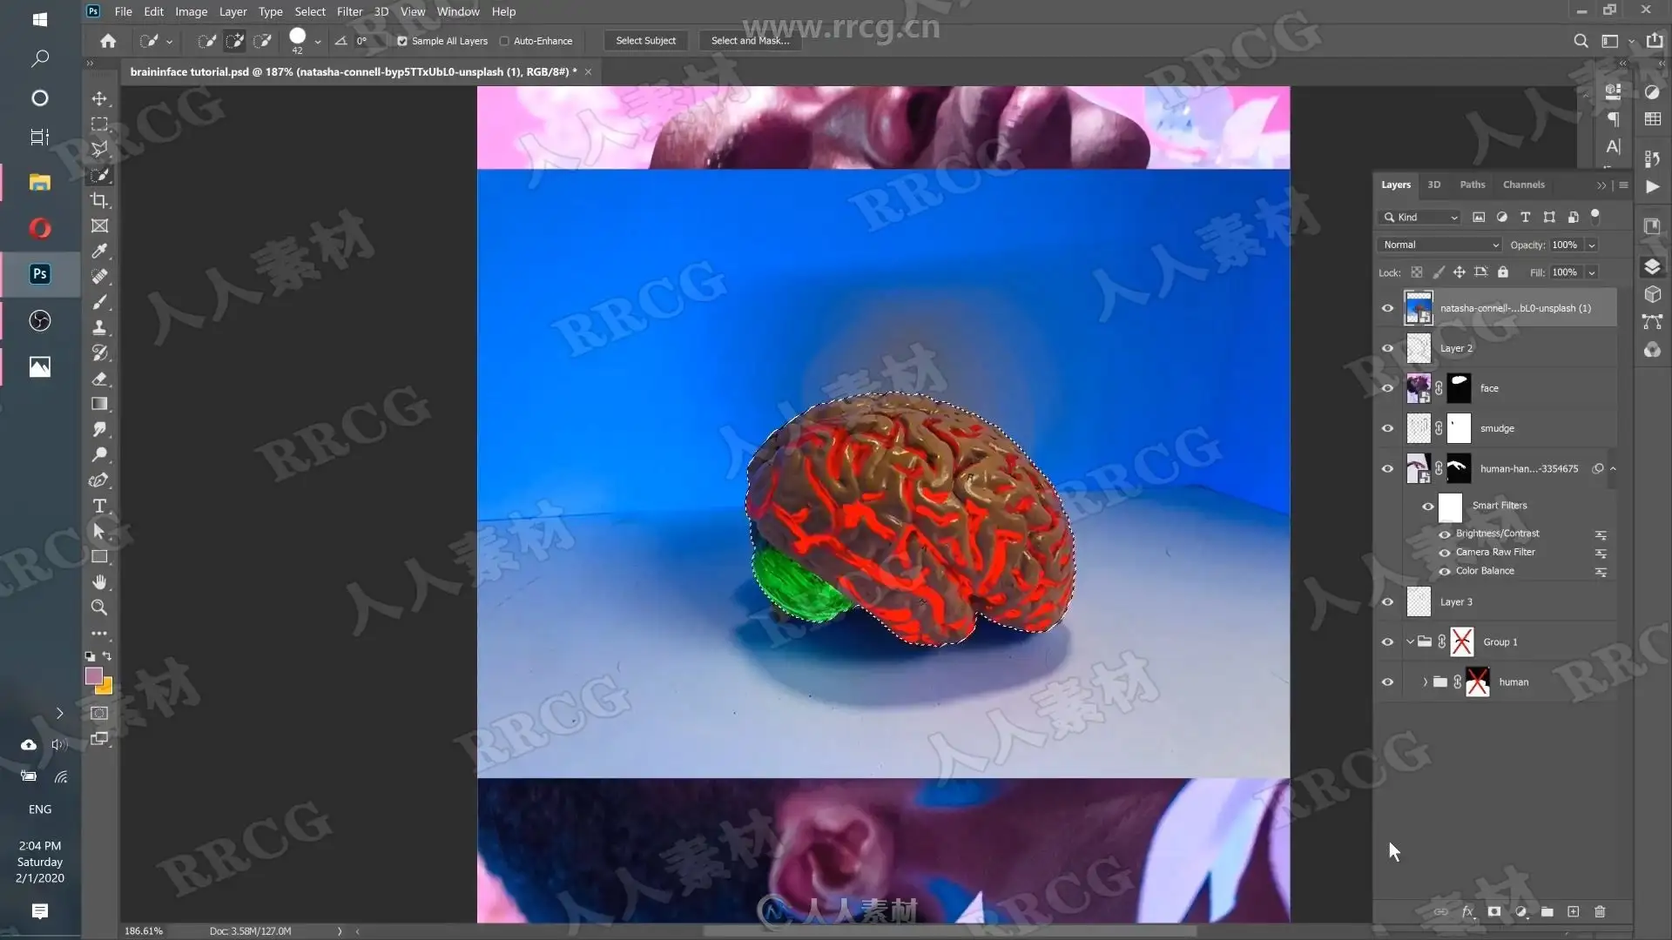Open the Kind filter dropdown
Screen dimensions: 1672x940
click(1421, 217)
